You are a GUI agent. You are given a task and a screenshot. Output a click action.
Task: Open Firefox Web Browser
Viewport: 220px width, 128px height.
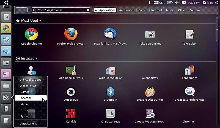click(71, 36)
